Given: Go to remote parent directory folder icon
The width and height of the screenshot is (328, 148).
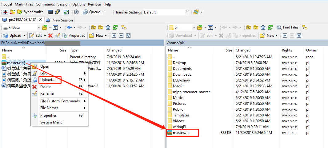Looking at the screenshot, I should 249,27.
